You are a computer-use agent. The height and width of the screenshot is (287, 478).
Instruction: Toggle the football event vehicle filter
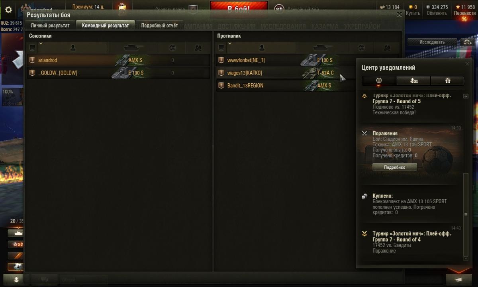pyautogui.click(x=17, y=267)
